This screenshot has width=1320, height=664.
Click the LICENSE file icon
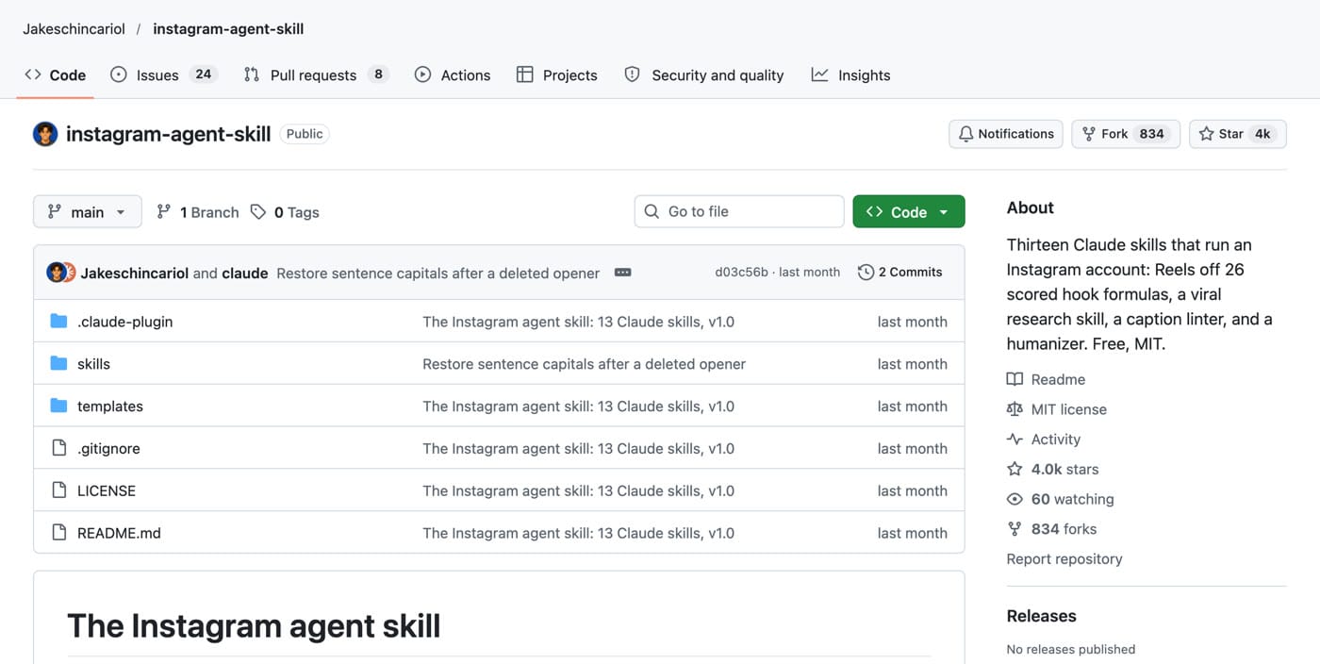click(59, 490)
